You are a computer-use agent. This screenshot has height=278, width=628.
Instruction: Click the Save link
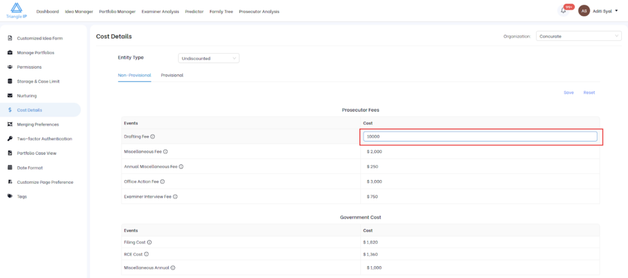point(569,92)
